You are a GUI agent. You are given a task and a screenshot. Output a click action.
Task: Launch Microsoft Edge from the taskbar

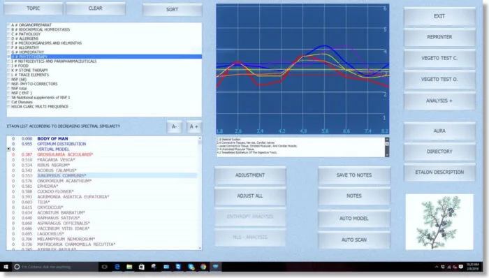pyautogui.click(x=117, y=267)
